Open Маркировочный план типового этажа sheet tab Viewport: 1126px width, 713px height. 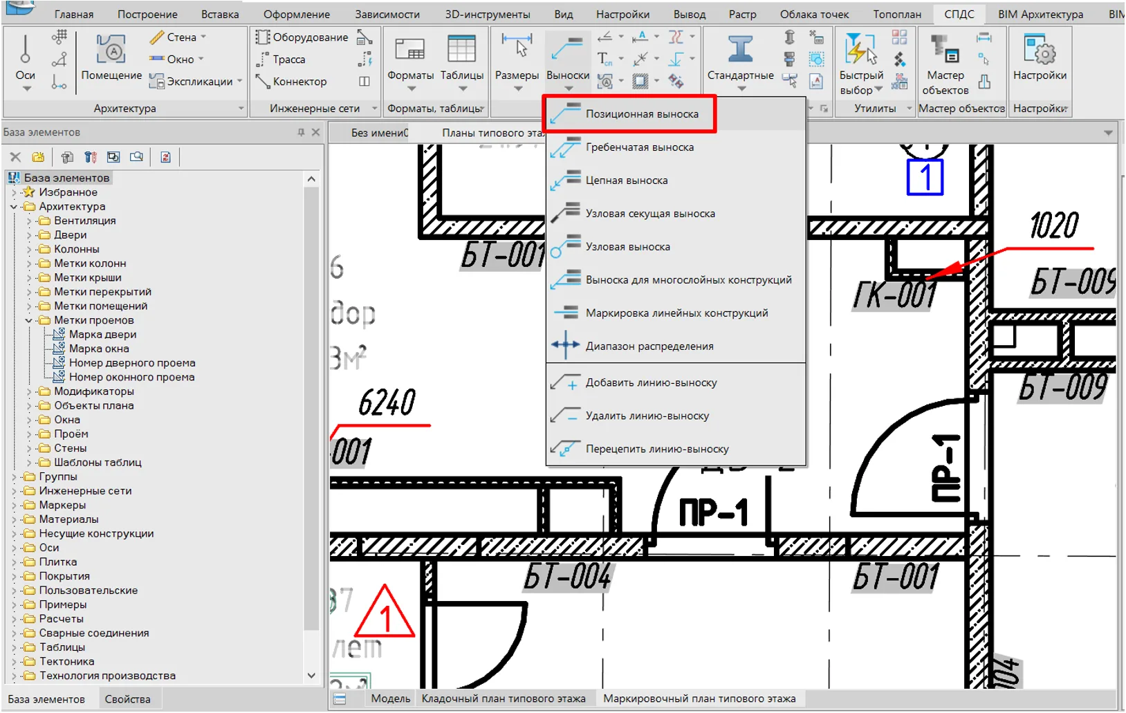click(699, 698)
